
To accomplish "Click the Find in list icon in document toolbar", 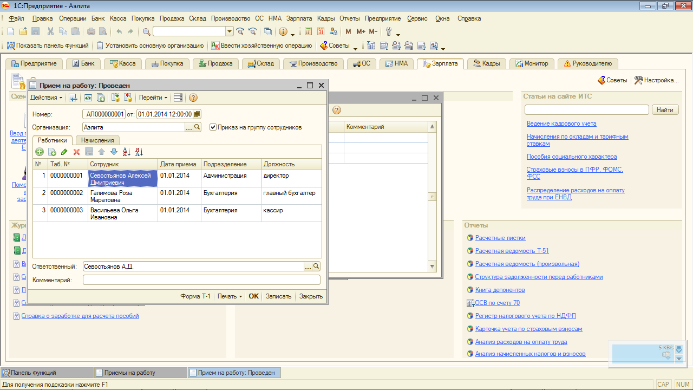I will pos(73,97).
